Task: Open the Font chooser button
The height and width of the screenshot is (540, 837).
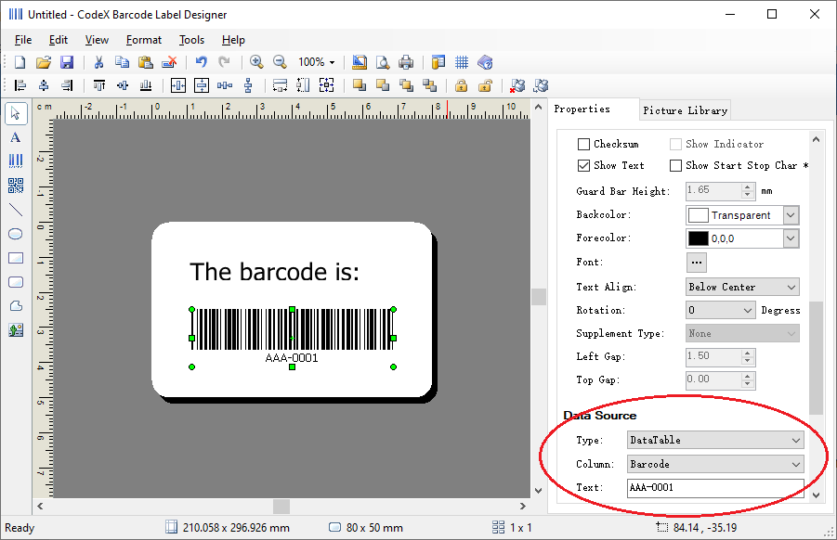Action: click(x=696, y=263)
